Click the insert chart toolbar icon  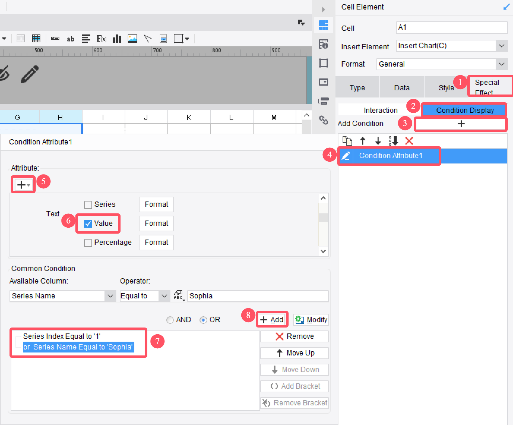[x=117, y=39]
